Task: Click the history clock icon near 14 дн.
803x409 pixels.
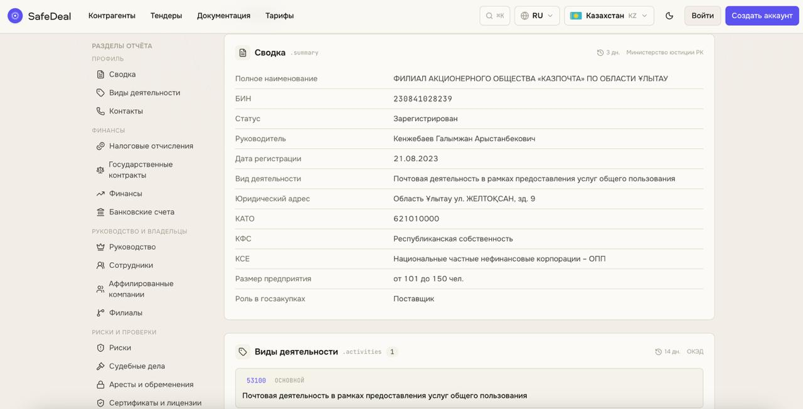Action: pyautogui.click(x=658, y=352)
